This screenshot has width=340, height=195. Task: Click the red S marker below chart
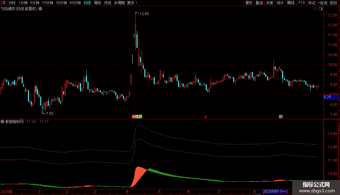pos(206,117)
